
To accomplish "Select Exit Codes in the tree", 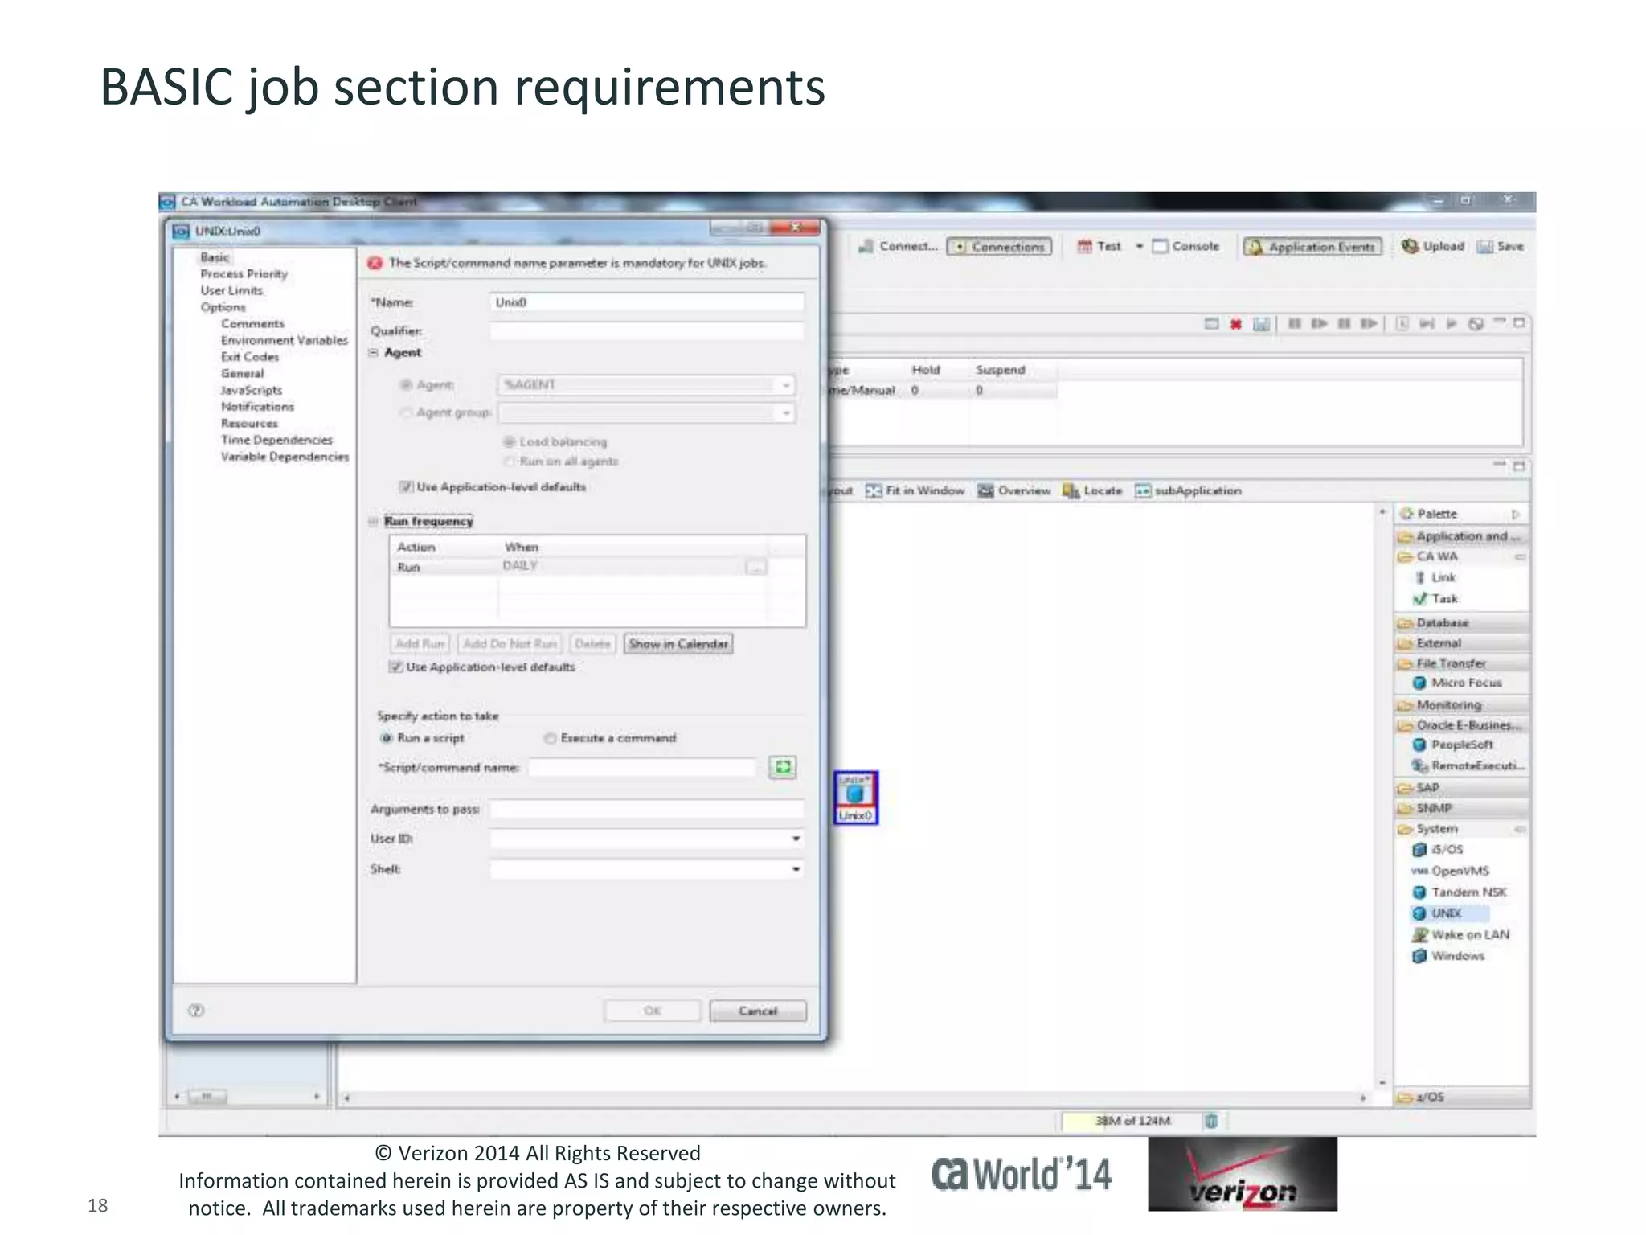I will coord(250,356).
